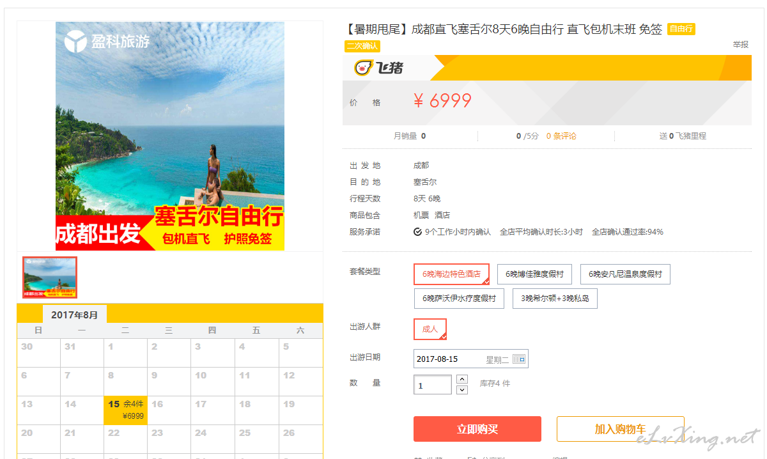The width and height of the screenshot is (767, 459).
Task: Increase quantity with the up arrow
Action: tap(463, 379)
